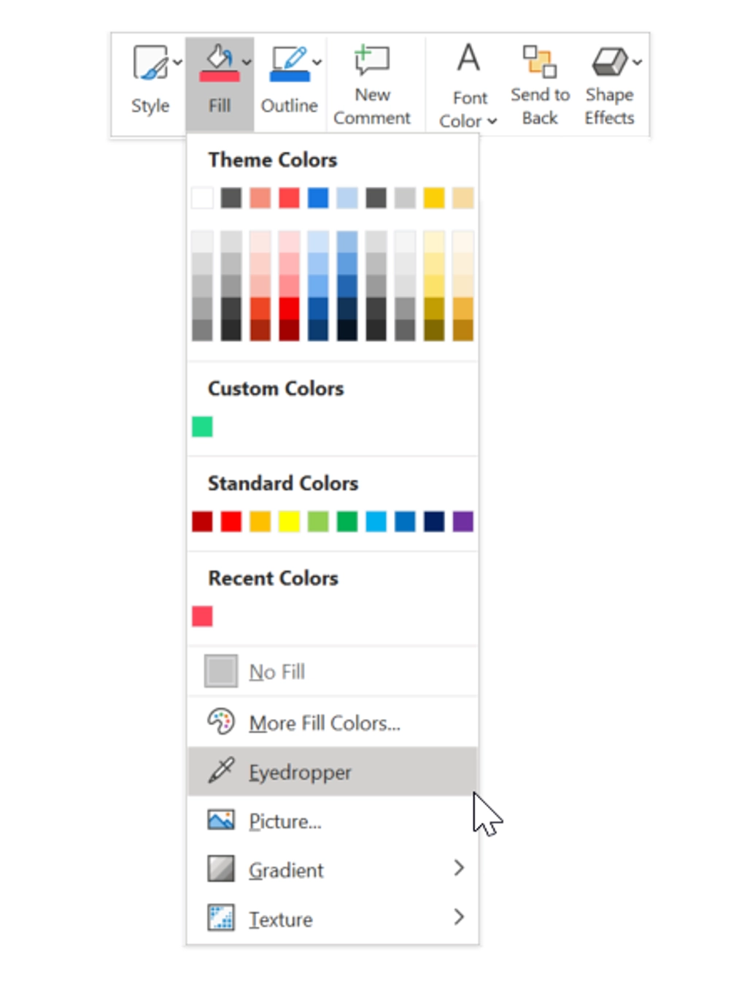The image size is (739, 1004).
Task: Click the Picture fill icon
Action: 221,820
